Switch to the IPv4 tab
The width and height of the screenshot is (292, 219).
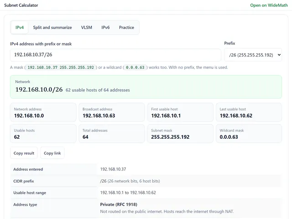coord(20,27)
